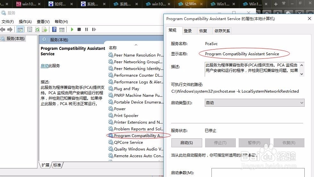314x177 pixels.
Task: Click the 停止(T) button
Action: [220, 142]
